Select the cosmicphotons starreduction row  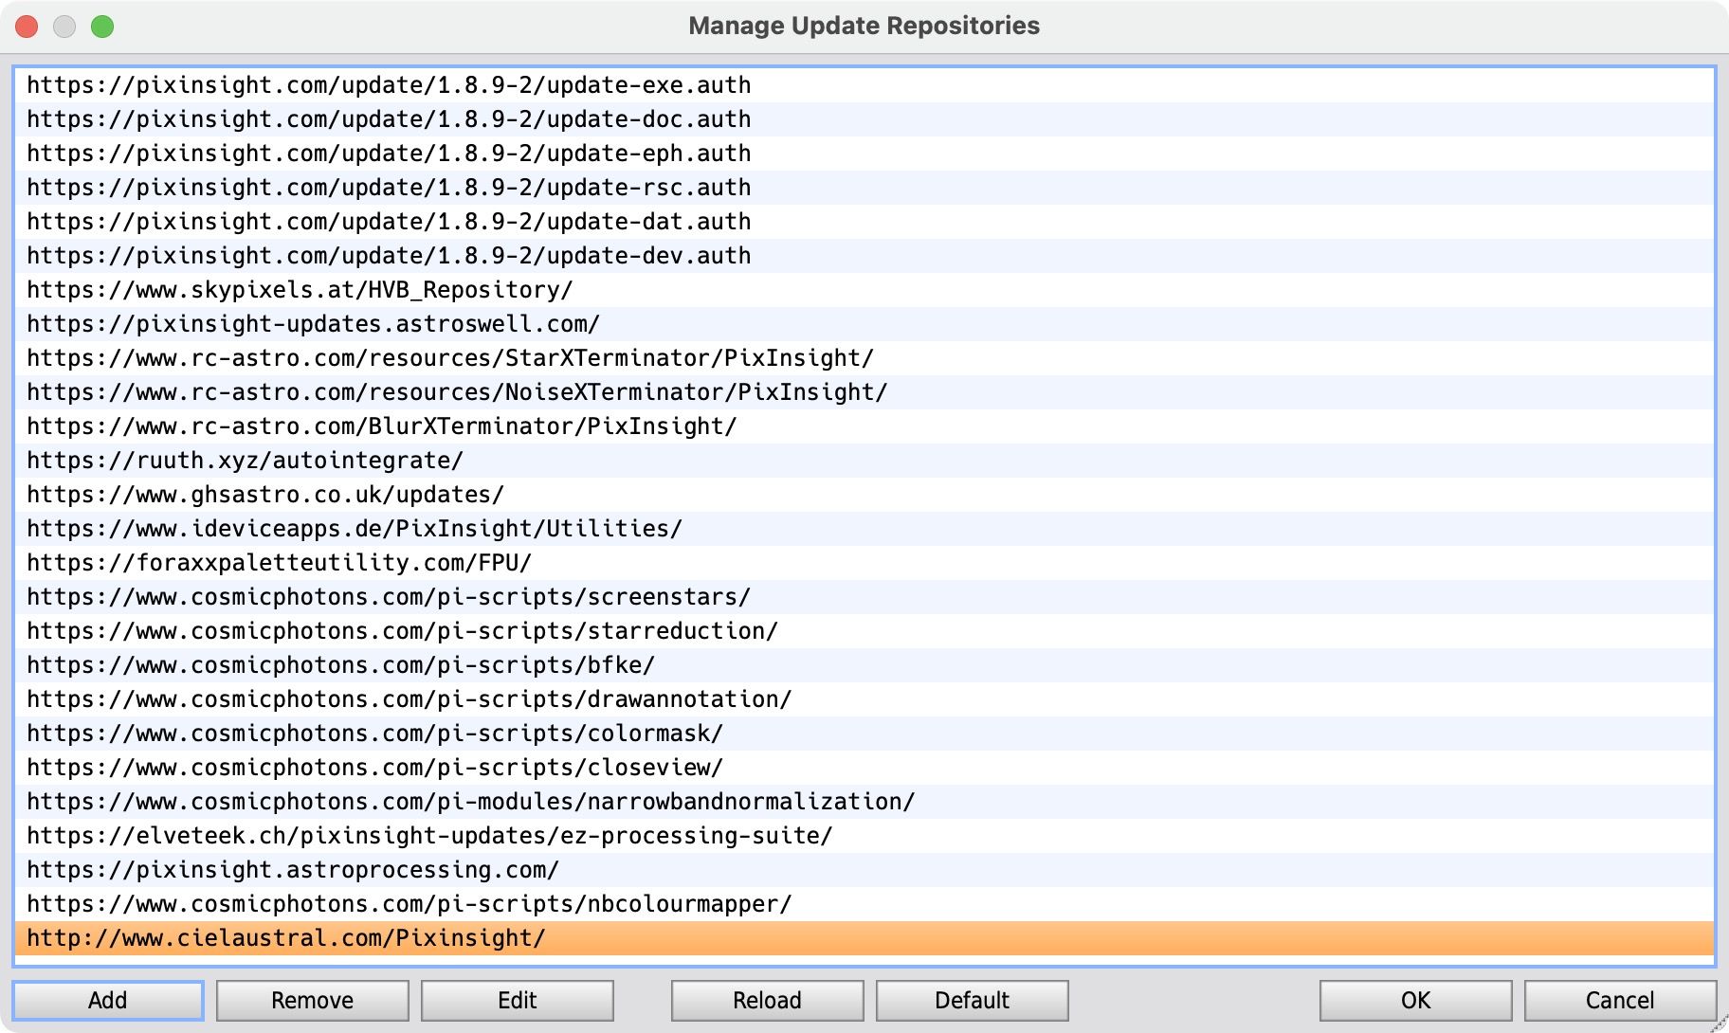864,631
